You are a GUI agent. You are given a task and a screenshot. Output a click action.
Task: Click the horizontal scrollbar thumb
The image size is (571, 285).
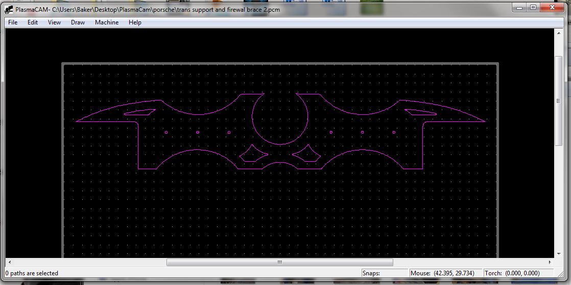(x=279, y=262)
